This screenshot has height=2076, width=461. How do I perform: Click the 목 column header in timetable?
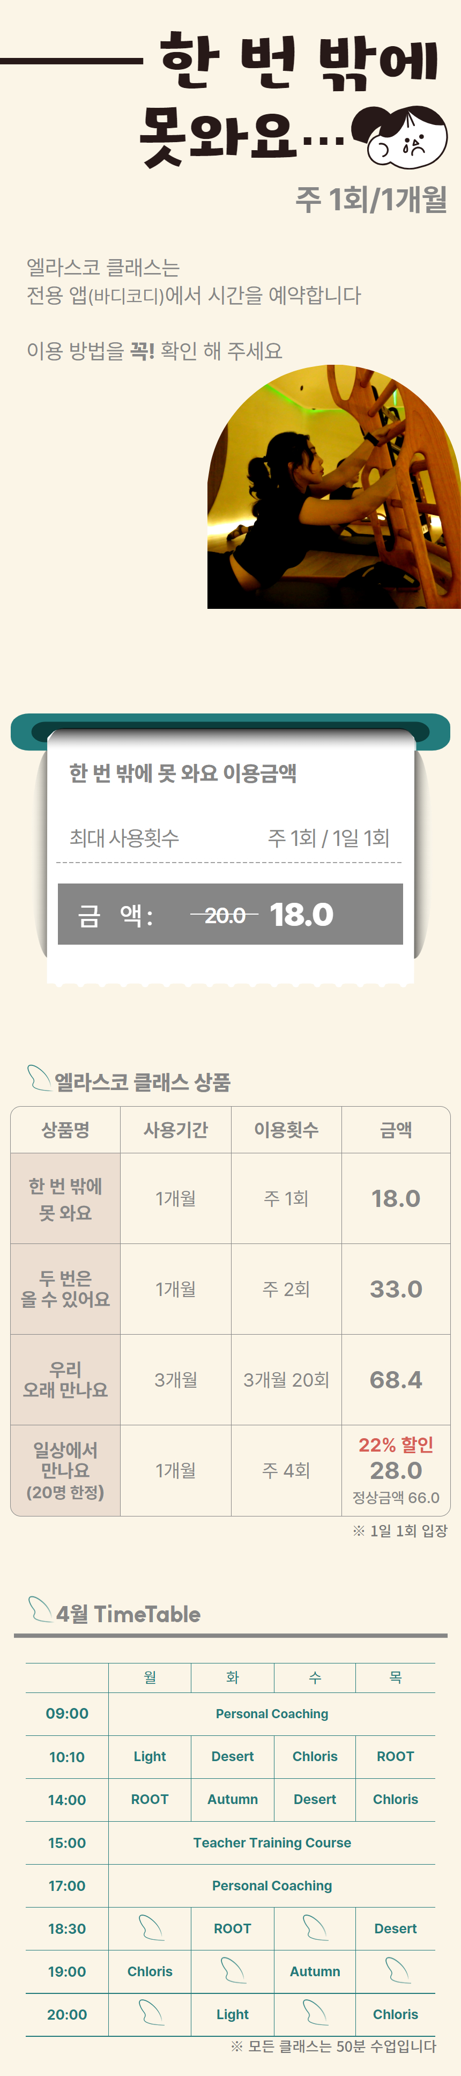(396, 1677)
